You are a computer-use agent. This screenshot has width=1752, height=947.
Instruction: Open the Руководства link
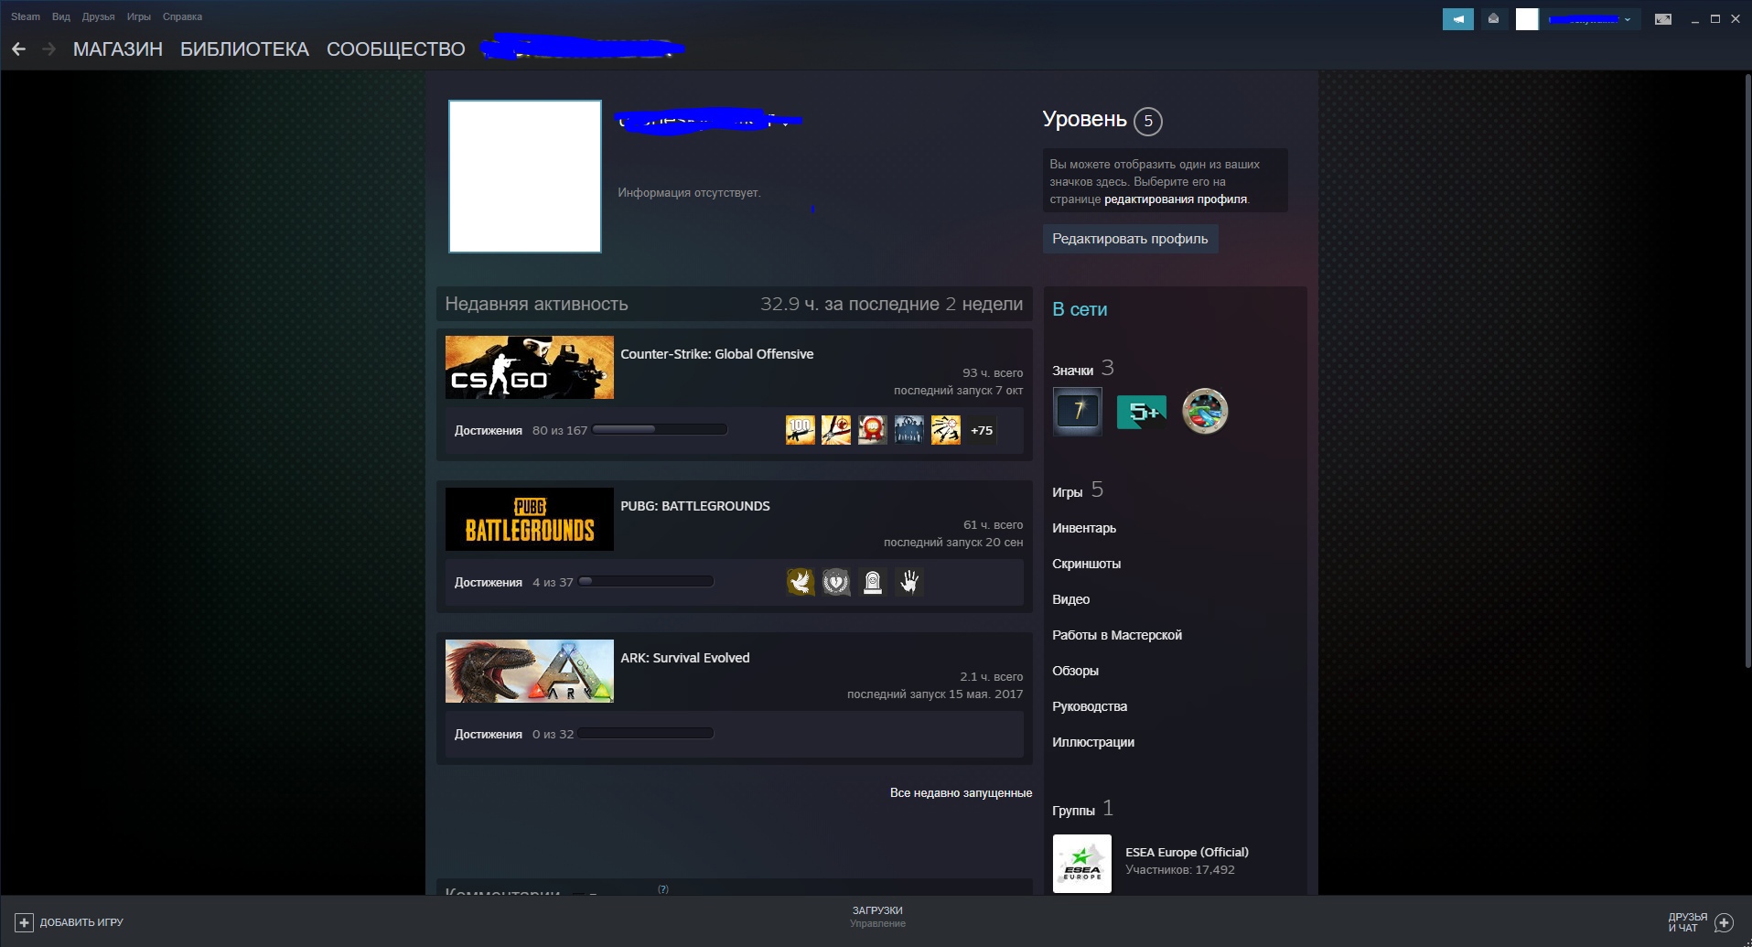click(1090, 706)
